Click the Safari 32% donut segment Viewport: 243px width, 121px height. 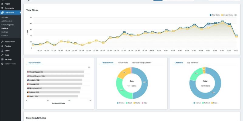(x=122, y=90)
